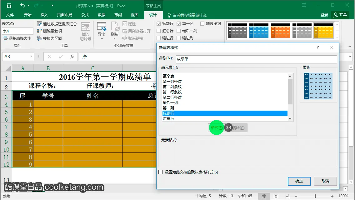Viewport: 355px width, 200px height.
Task: Expand the formula bar
Action: (350, 56)
